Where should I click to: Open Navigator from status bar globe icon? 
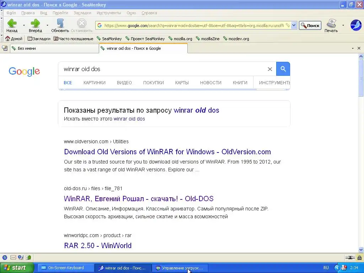5,257
